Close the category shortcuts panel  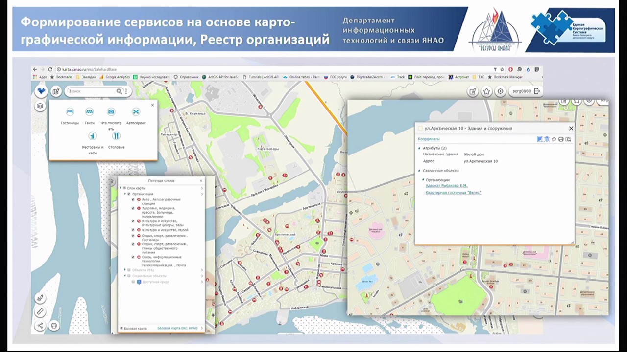point(152,105)
